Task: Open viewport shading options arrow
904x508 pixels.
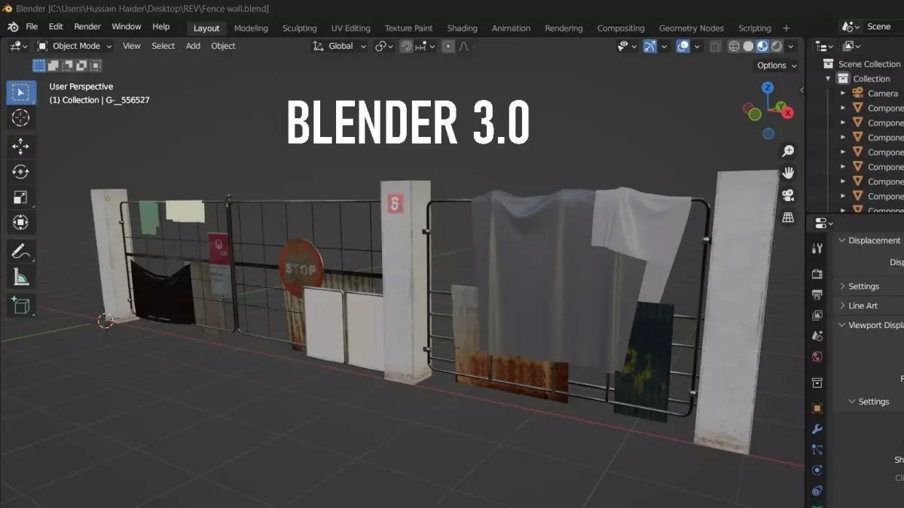Action: 790,46
